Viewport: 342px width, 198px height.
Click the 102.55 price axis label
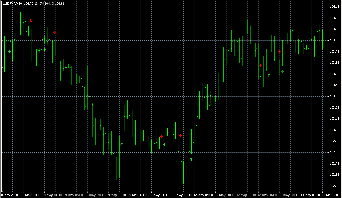tap(334, 186)
